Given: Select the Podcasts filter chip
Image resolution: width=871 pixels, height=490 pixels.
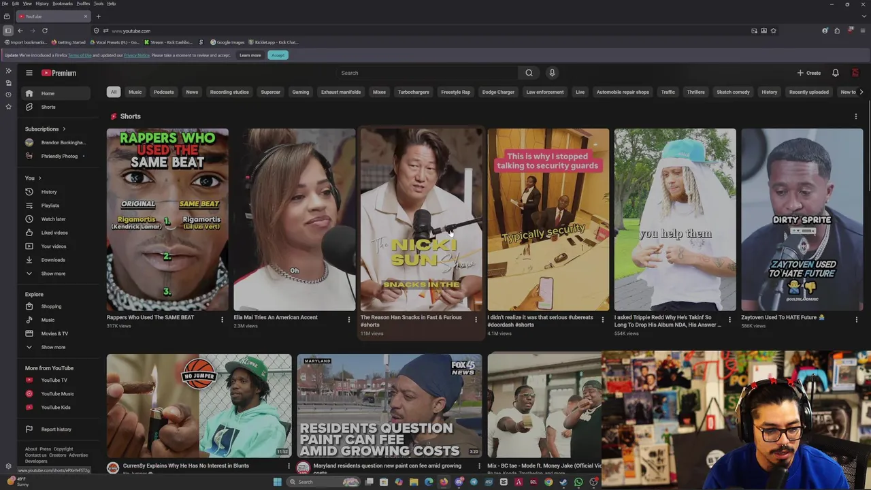Looking at the screenshot, I should click(x=164, y=92).
